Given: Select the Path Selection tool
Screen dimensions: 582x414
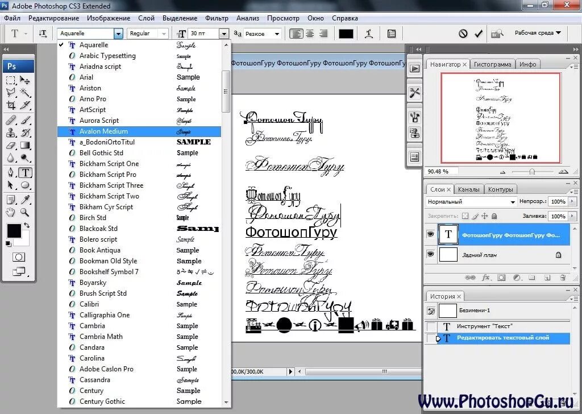Looking at the screenshot, I should [11, 185].
